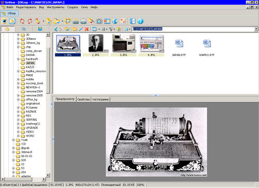Click the filmstrip slideshow icon

(107, 21)
